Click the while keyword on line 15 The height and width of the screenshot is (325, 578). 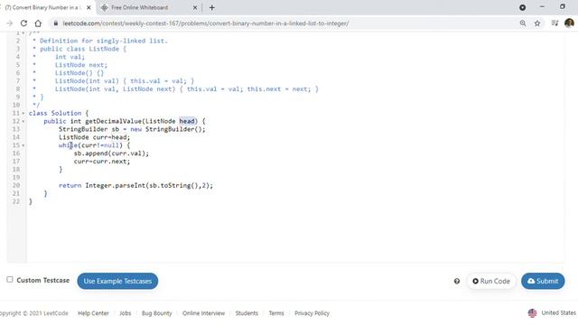(68, 145)
